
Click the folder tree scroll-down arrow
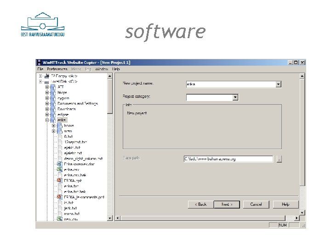coord(110,218)
